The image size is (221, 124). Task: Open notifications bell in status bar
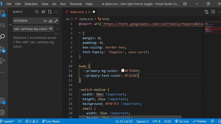[219, 121]
